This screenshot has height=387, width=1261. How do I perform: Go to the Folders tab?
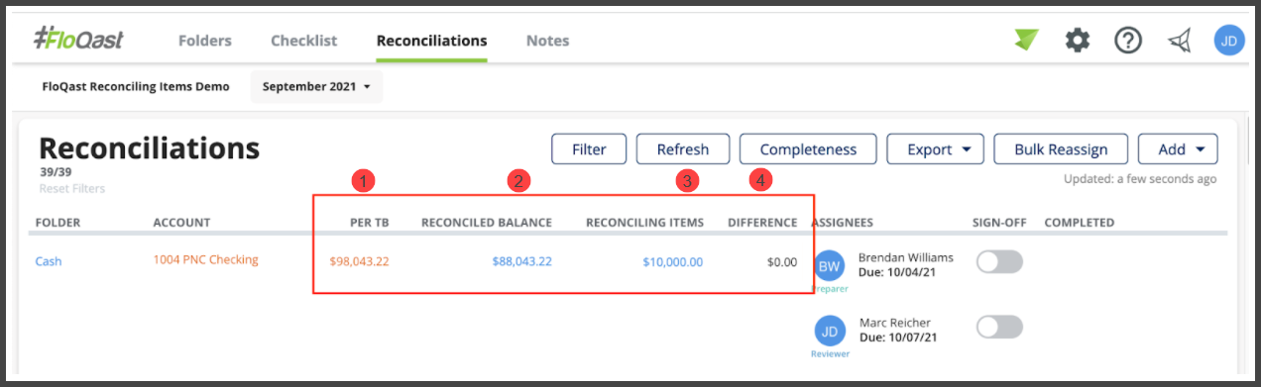(205, 41)
